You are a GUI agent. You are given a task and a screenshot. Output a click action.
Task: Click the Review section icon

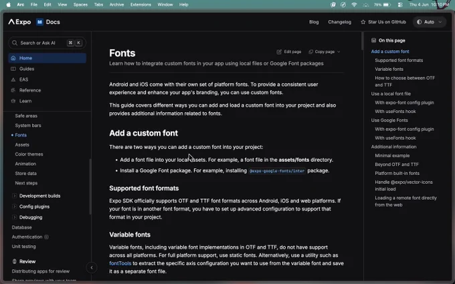click(15, 261)
